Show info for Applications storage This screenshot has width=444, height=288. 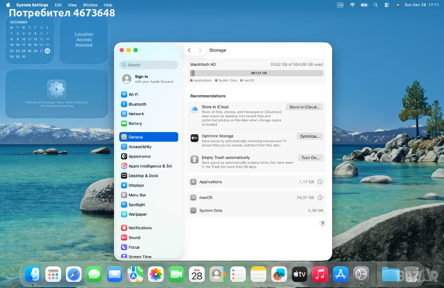click(x=320, y=182)
